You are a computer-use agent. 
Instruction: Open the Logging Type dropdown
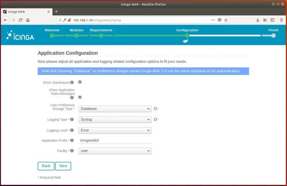point(115,119)
